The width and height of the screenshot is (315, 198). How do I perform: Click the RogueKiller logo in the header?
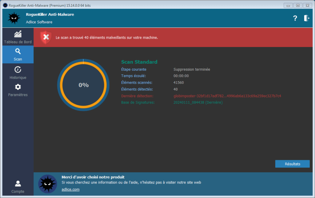tap(14, 18)
